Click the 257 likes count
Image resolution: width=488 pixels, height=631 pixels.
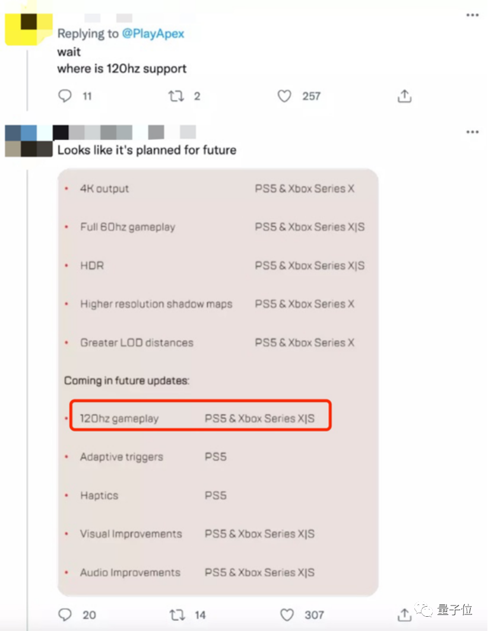311,96
